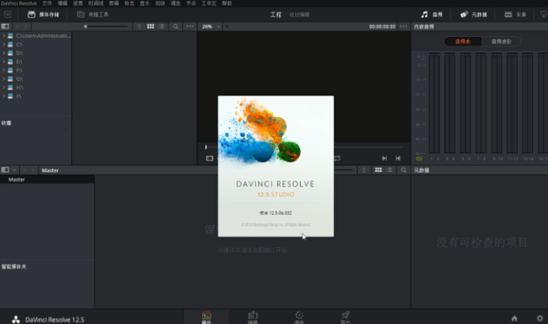The height and width of the screenshot is (324, 548).
Task: Select the 音频表 audio meter toggle
Action: click(x=463, y=41)
